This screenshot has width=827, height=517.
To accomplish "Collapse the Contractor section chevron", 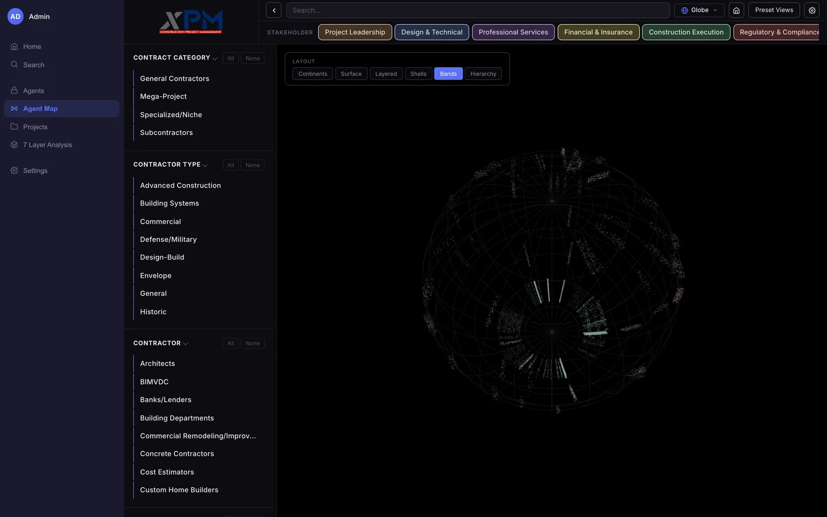I will point(186,344).
